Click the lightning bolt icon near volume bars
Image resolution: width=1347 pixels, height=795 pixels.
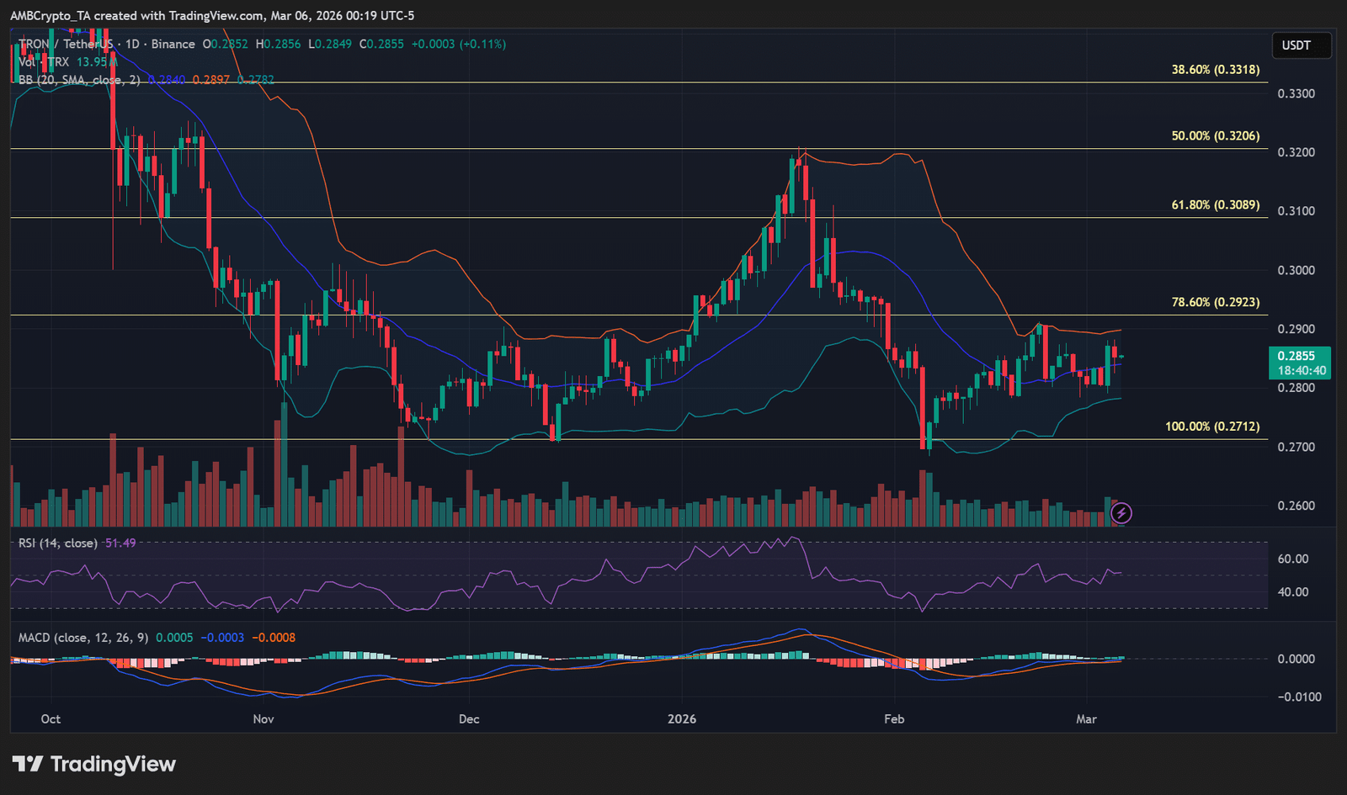(x=1121, y=512)
